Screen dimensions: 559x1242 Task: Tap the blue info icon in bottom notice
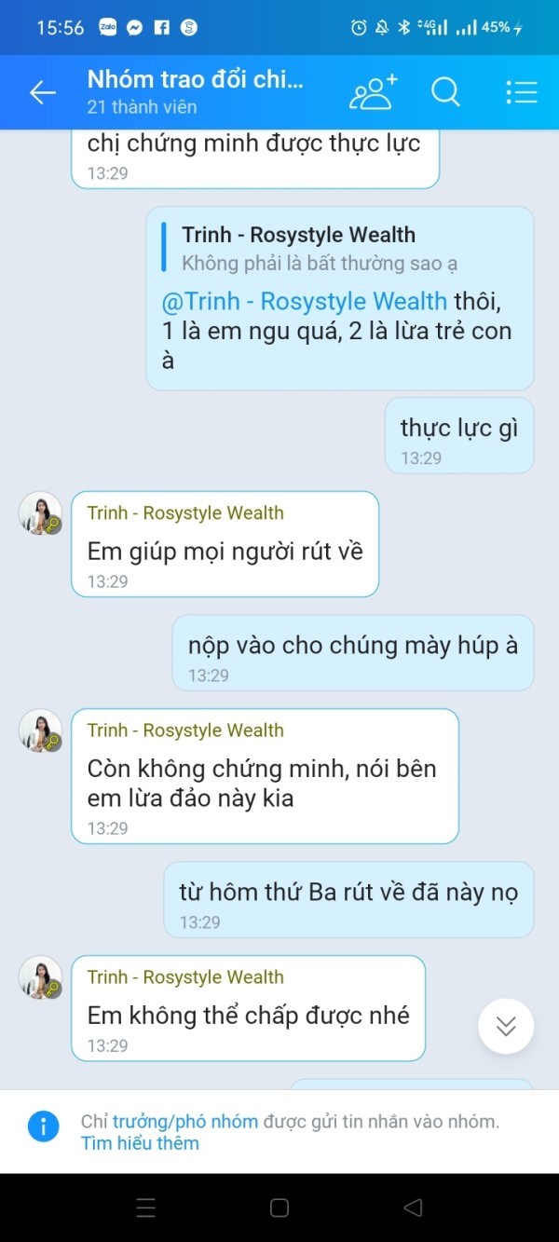tap(43, 1126)
